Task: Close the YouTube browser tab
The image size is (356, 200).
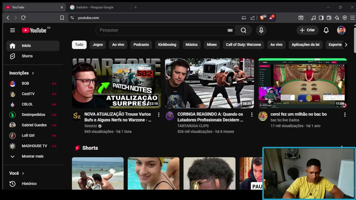Action: coord(62,7)
